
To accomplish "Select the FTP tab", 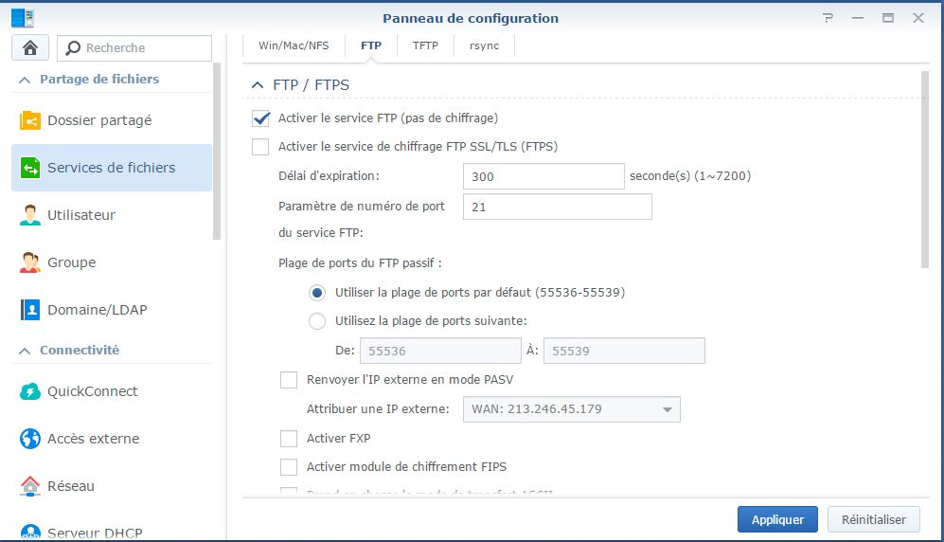I will 371,45.
